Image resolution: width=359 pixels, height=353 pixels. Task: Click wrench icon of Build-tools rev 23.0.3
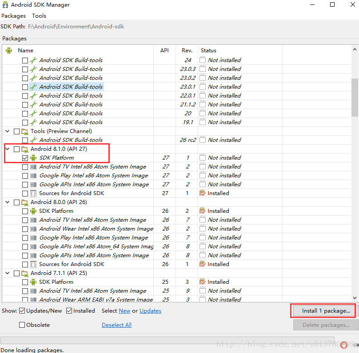pos(33,69)
